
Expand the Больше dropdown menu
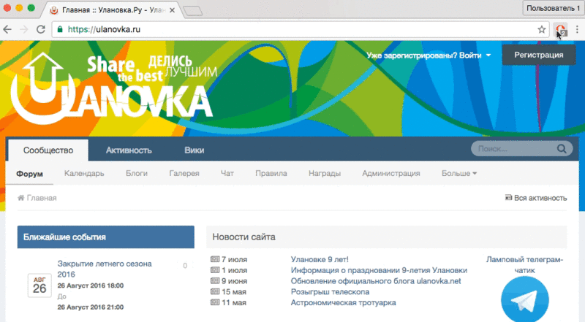coord(459,173)
